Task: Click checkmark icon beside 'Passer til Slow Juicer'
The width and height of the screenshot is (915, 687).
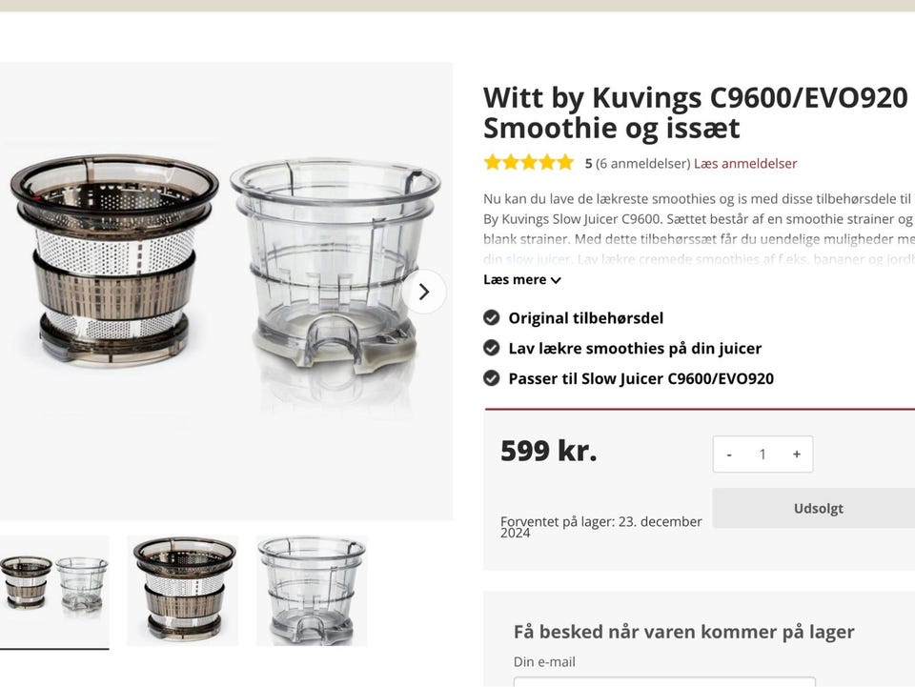Action: click(x=492, y=378)
